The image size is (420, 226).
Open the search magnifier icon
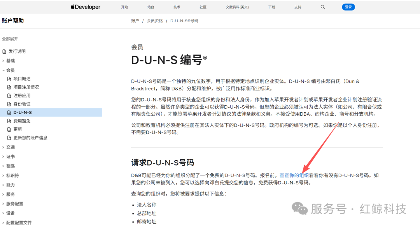(323, 7)
